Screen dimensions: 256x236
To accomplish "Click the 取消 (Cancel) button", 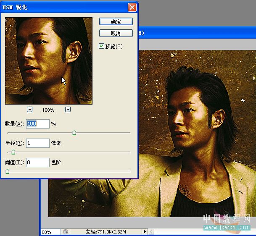I will click(x=116, y=33).
